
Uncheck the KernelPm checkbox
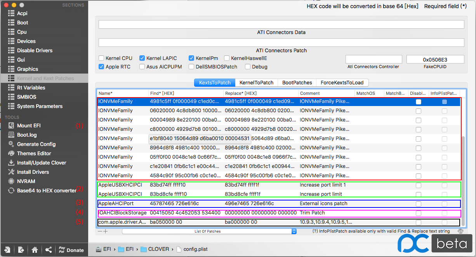(191, 58)
